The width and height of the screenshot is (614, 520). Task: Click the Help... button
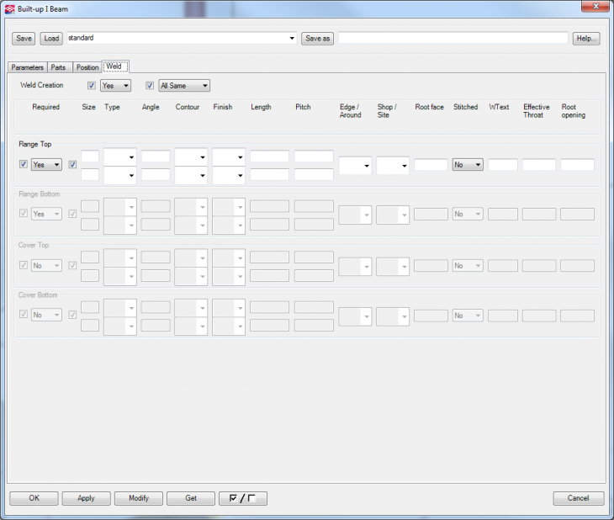click(586, 39)
